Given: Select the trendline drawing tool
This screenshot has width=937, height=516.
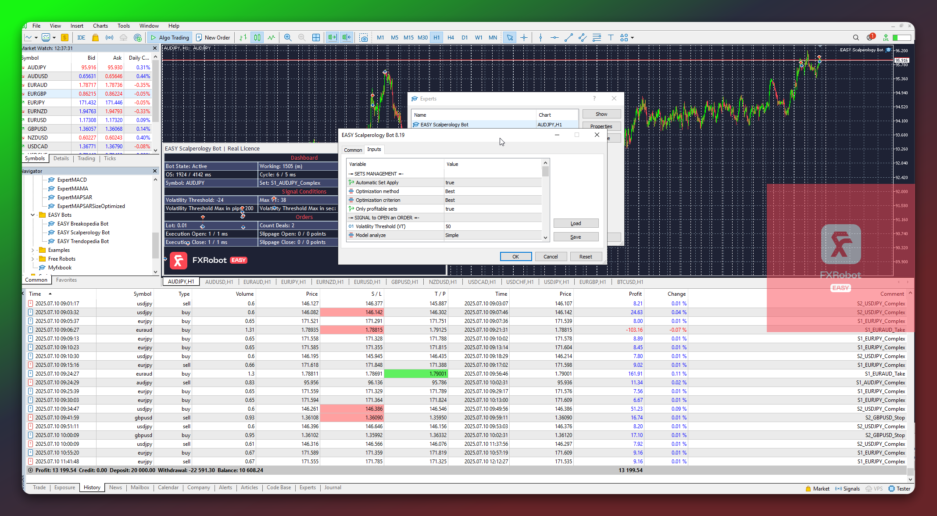Looking at the screenshot, I should 569,38.
